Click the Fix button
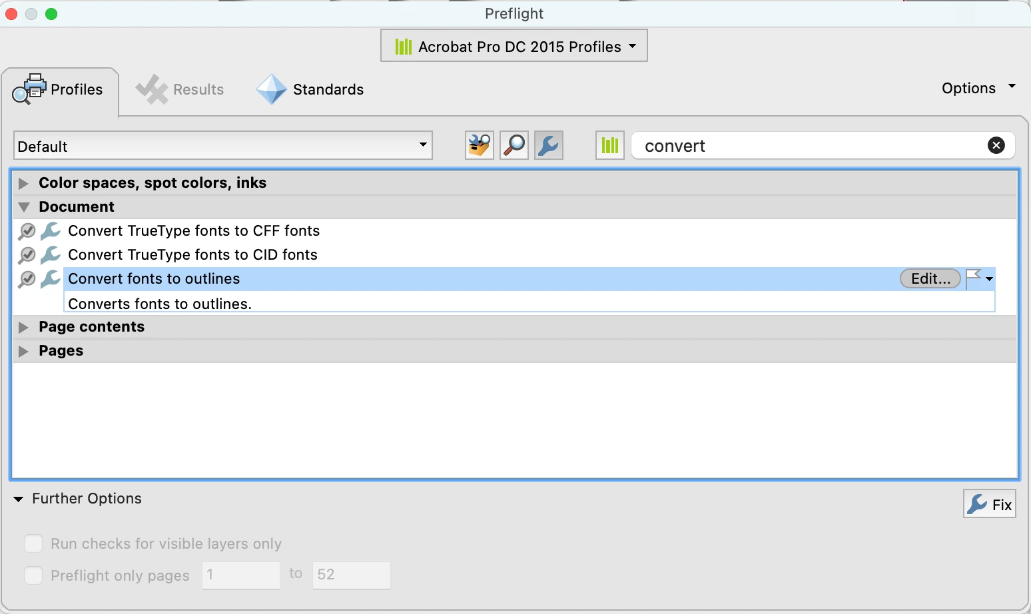Image resolution: width=1031 pixels, height=614 pixels. pyautogui.click(x=990, y=504)
